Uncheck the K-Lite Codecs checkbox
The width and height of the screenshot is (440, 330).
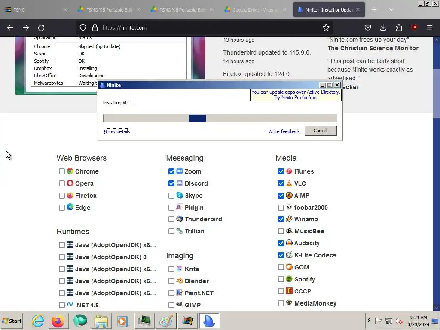281,255
